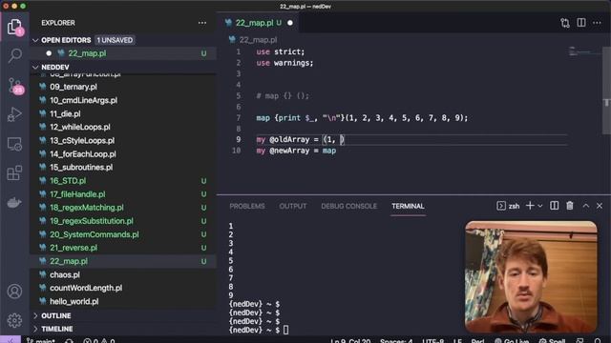
Task: Maximize the panel with up chevron
Action: [585, 206]
